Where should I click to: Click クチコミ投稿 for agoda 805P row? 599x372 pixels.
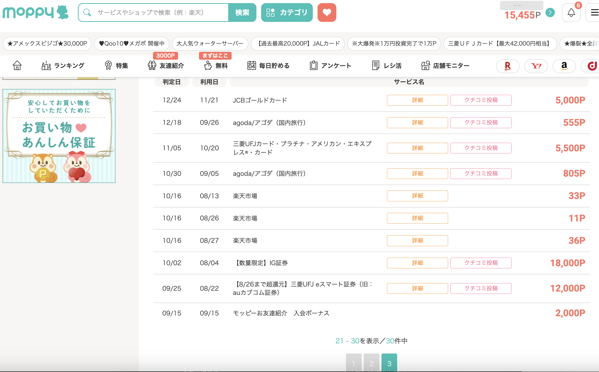pos(481,173)
